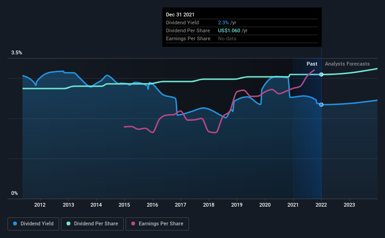
Task: Click the No data earnings value
Action: tap(227, 38)
